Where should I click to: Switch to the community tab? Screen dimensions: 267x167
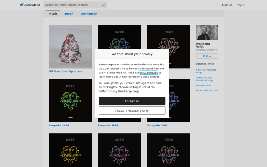[89, 14]
